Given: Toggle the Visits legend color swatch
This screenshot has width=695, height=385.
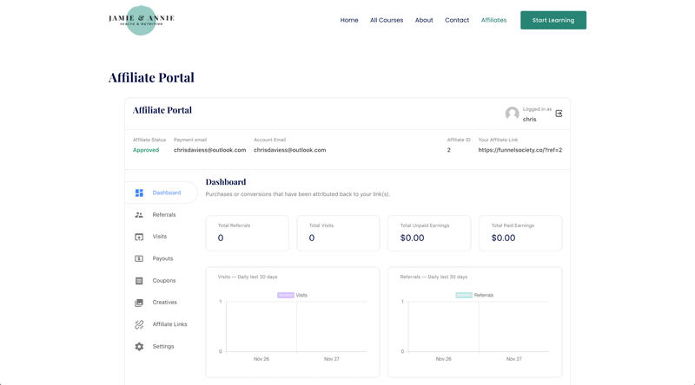Looking at the screenshot, I should [286, 295].
